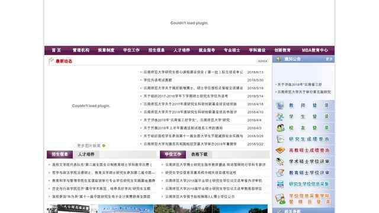Open the news item dated 2018/3/26
Image resolution: width=379 pixels, height=213 pixels.
193,135
